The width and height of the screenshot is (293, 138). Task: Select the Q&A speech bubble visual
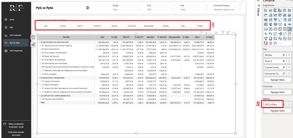pos(285,34)
